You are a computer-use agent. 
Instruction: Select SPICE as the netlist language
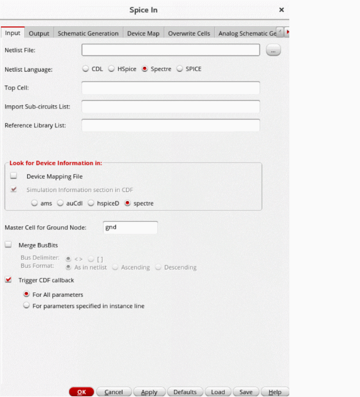[x=180, y=69]
